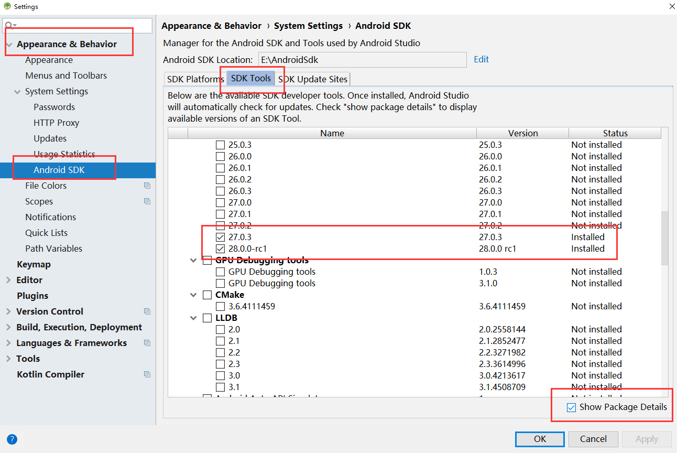Click the search magnifier icon in settings search
The height and width of the screenshot is (453, 677).
pos(9,25)
